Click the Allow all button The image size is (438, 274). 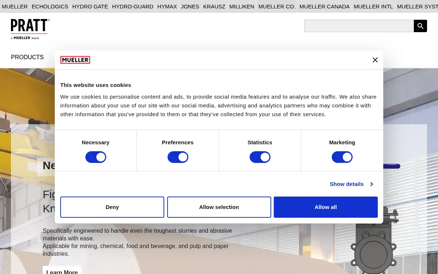(326, 207)
